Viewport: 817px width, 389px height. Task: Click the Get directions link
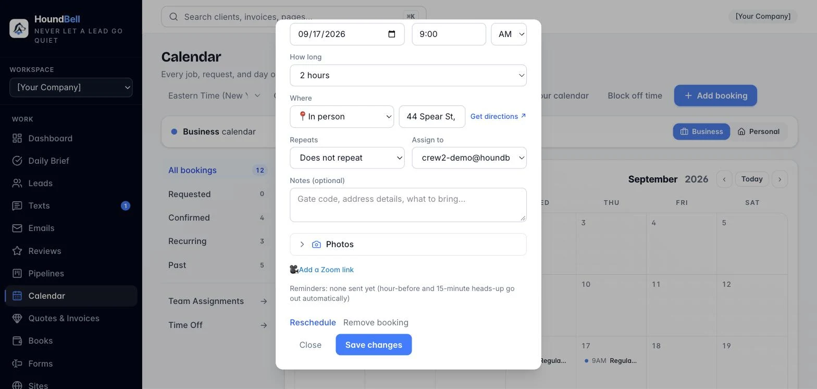[x=498, y=116]
